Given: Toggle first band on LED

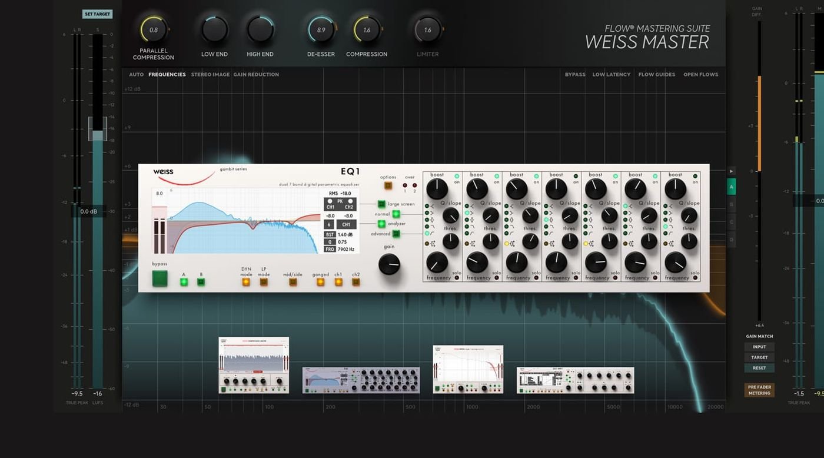Looking at the screenshot, I should coord(457,176).
